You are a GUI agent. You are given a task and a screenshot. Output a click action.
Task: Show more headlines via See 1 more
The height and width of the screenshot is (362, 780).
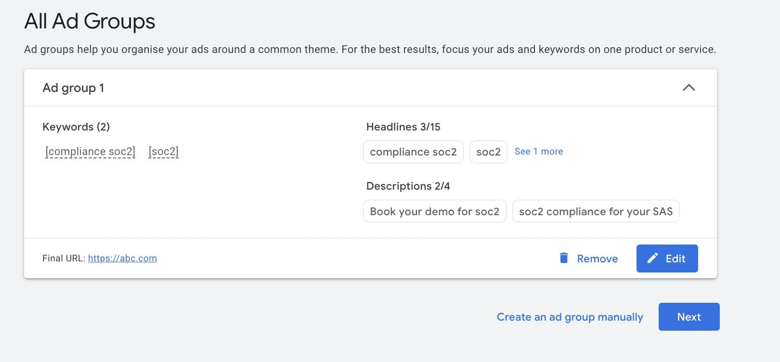(538, 151)
